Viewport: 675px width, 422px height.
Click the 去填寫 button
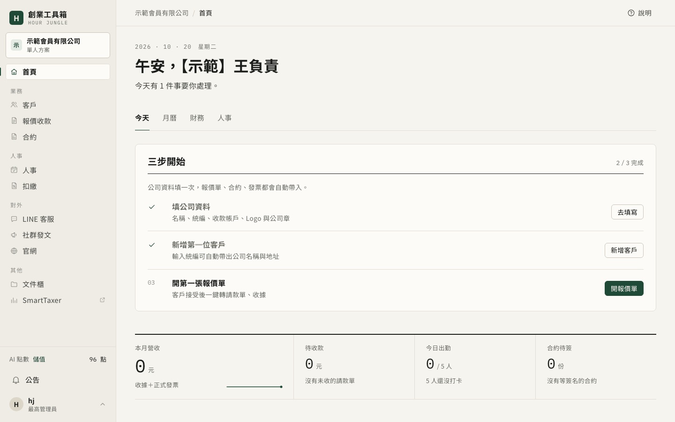pos(627,212)
